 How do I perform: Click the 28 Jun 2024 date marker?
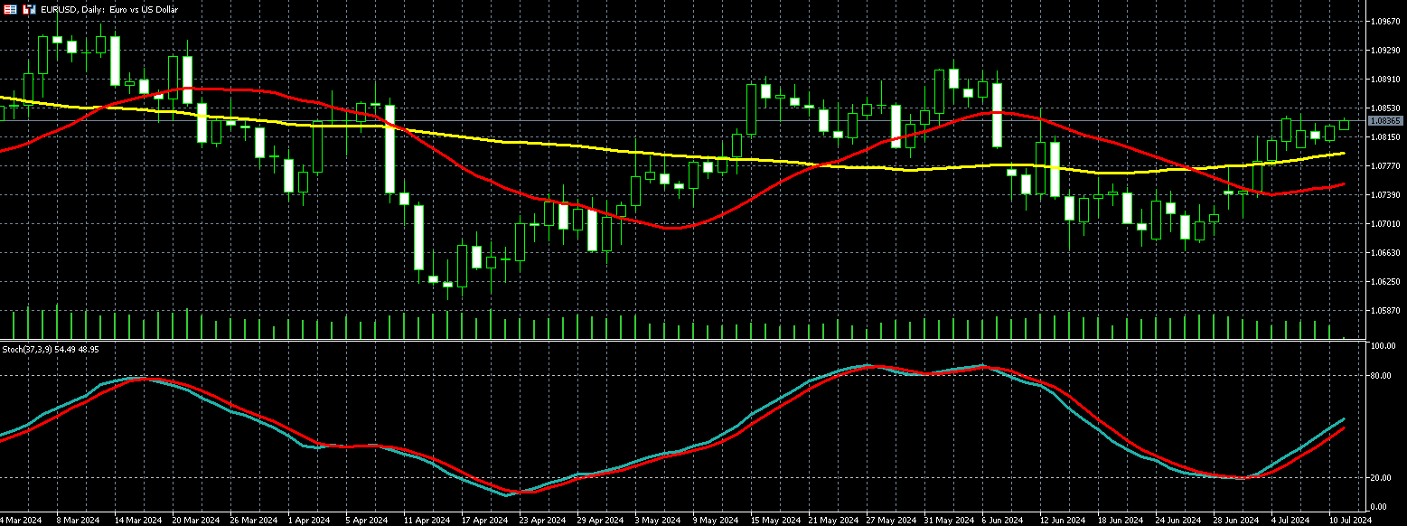point(1235,520)
